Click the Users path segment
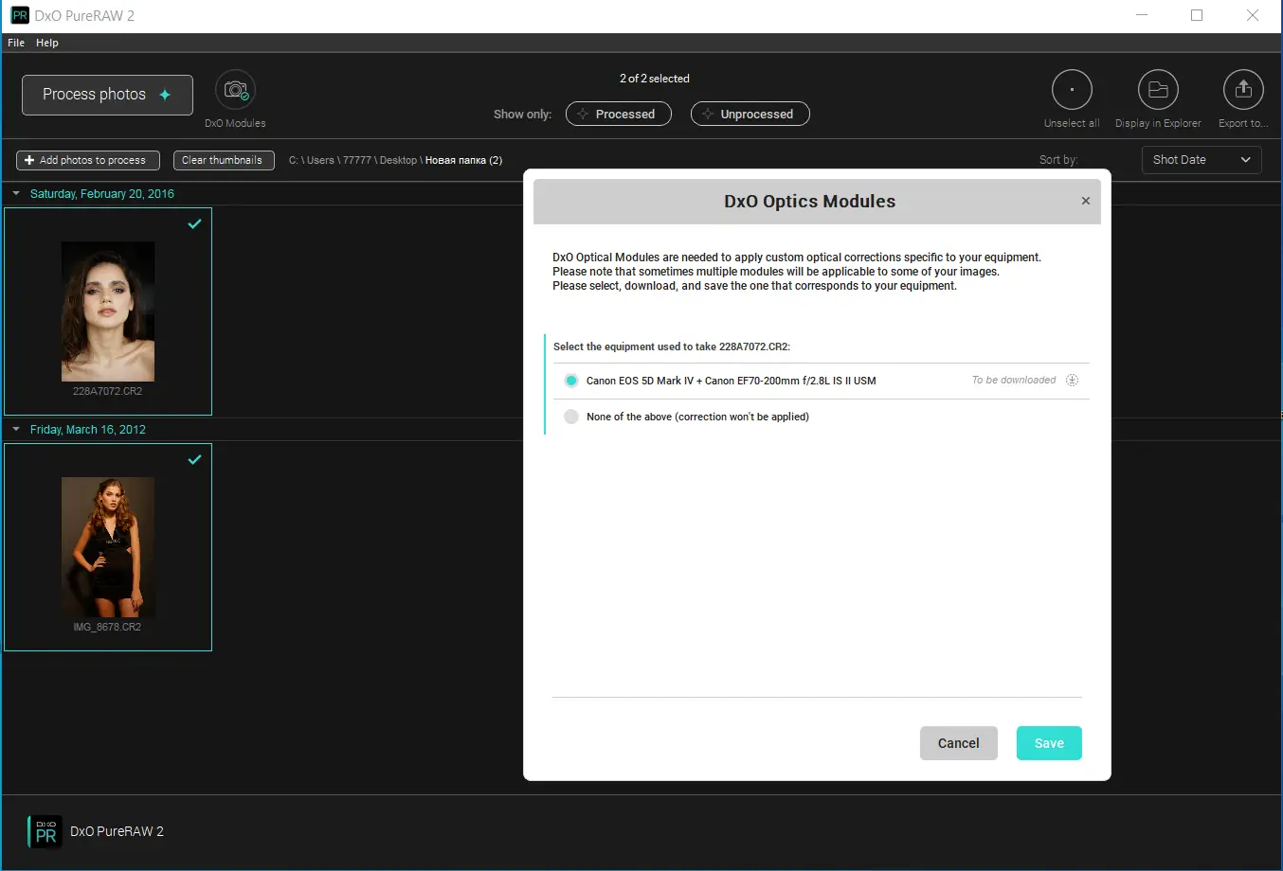Viewport: 1283px width, 871px height. (x=320, y=160)
